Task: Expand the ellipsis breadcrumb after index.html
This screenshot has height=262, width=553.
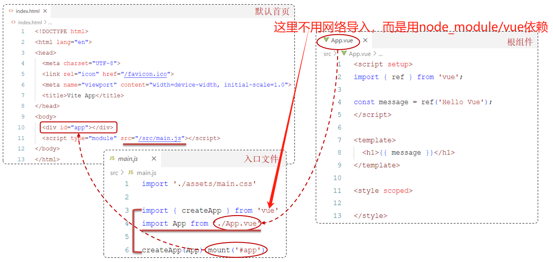Action: pos(50,22)
